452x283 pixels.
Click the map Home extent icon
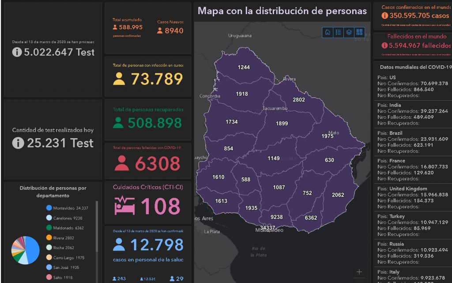tap(328, 32)
